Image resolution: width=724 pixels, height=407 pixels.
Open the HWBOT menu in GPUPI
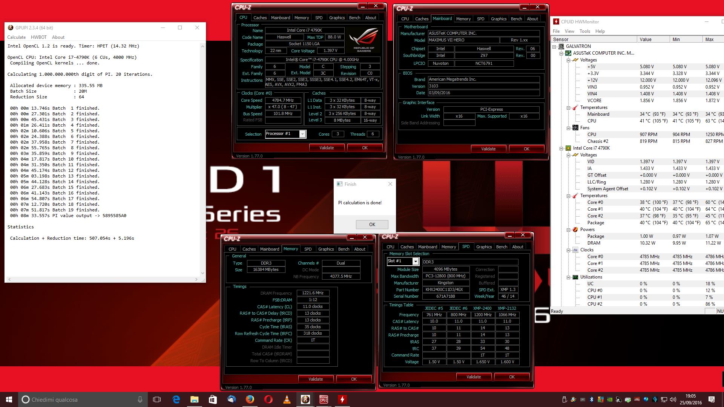(39, 37)
